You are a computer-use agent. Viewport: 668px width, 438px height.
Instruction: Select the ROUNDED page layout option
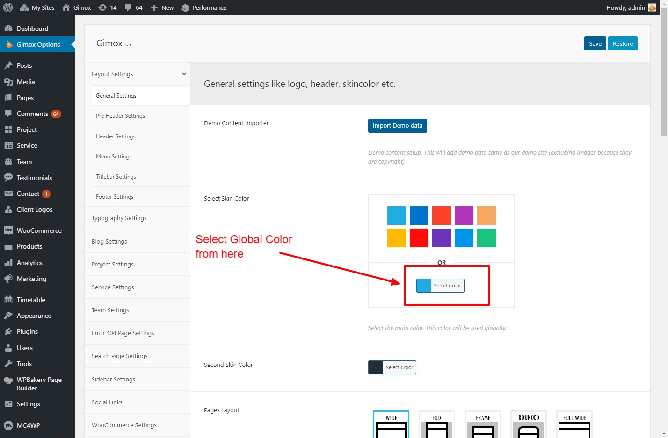coord(529,424)
